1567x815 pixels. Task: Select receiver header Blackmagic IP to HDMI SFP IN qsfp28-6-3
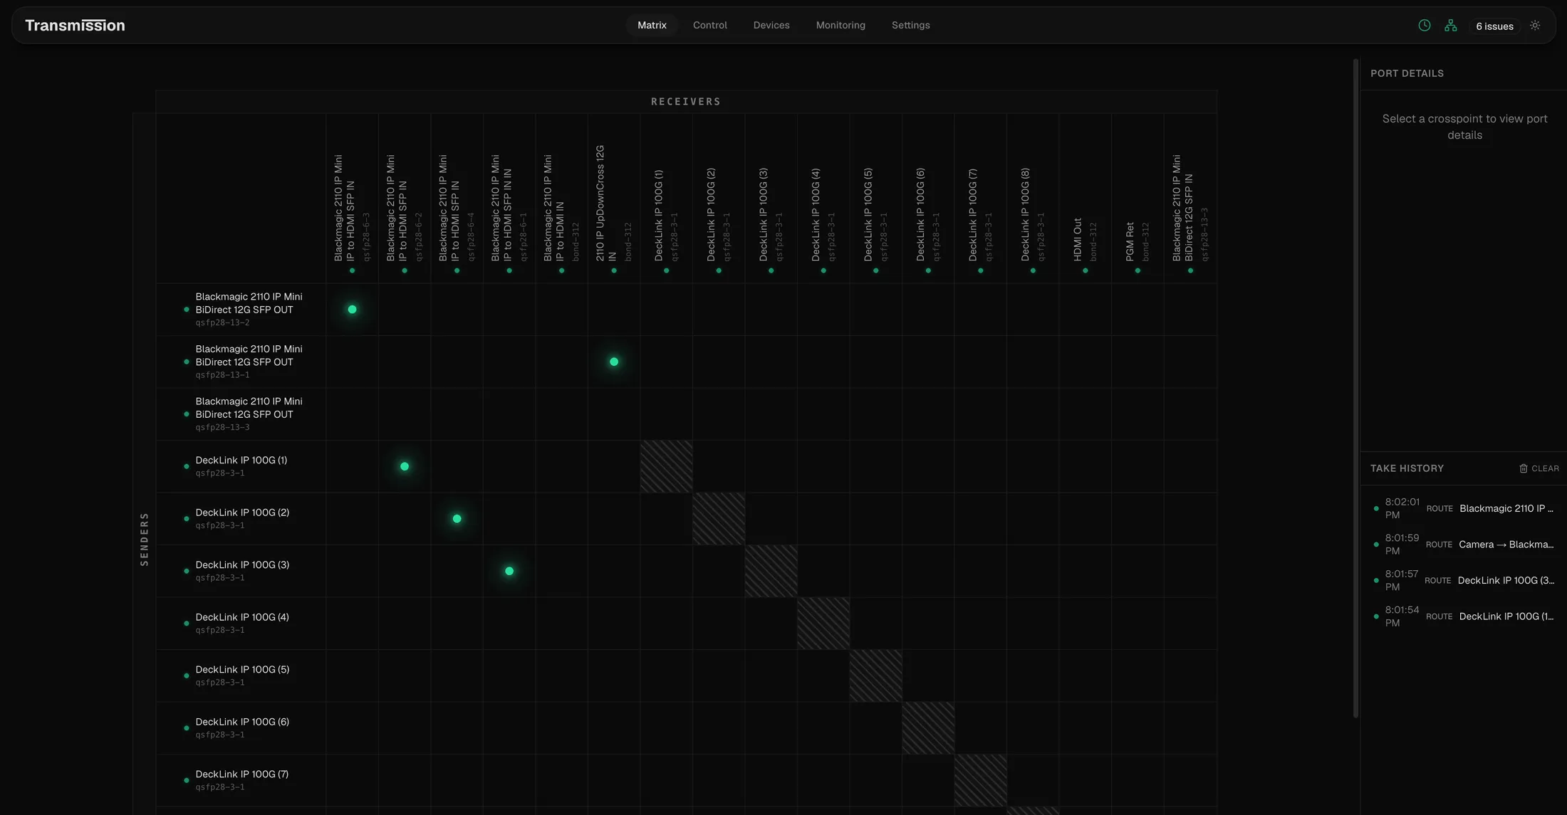[352, 199]
